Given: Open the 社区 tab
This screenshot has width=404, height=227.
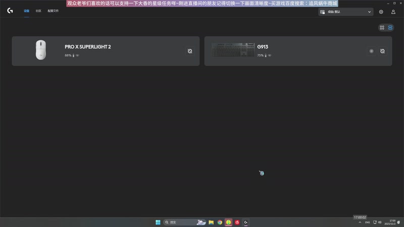Looking at the screenshot, I should coord(38,11).
